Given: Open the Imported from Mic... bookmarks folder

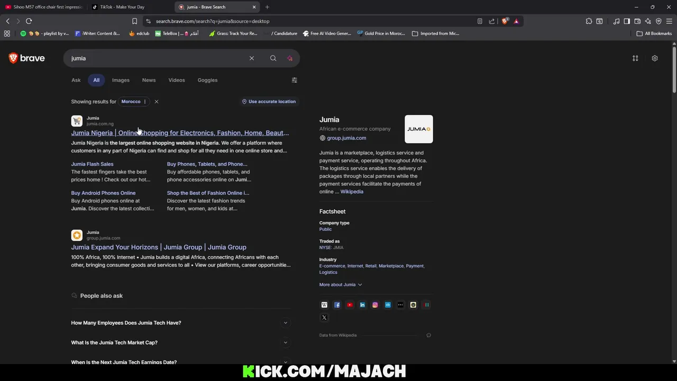Looking at the screenshot, I should pos(435,33).
